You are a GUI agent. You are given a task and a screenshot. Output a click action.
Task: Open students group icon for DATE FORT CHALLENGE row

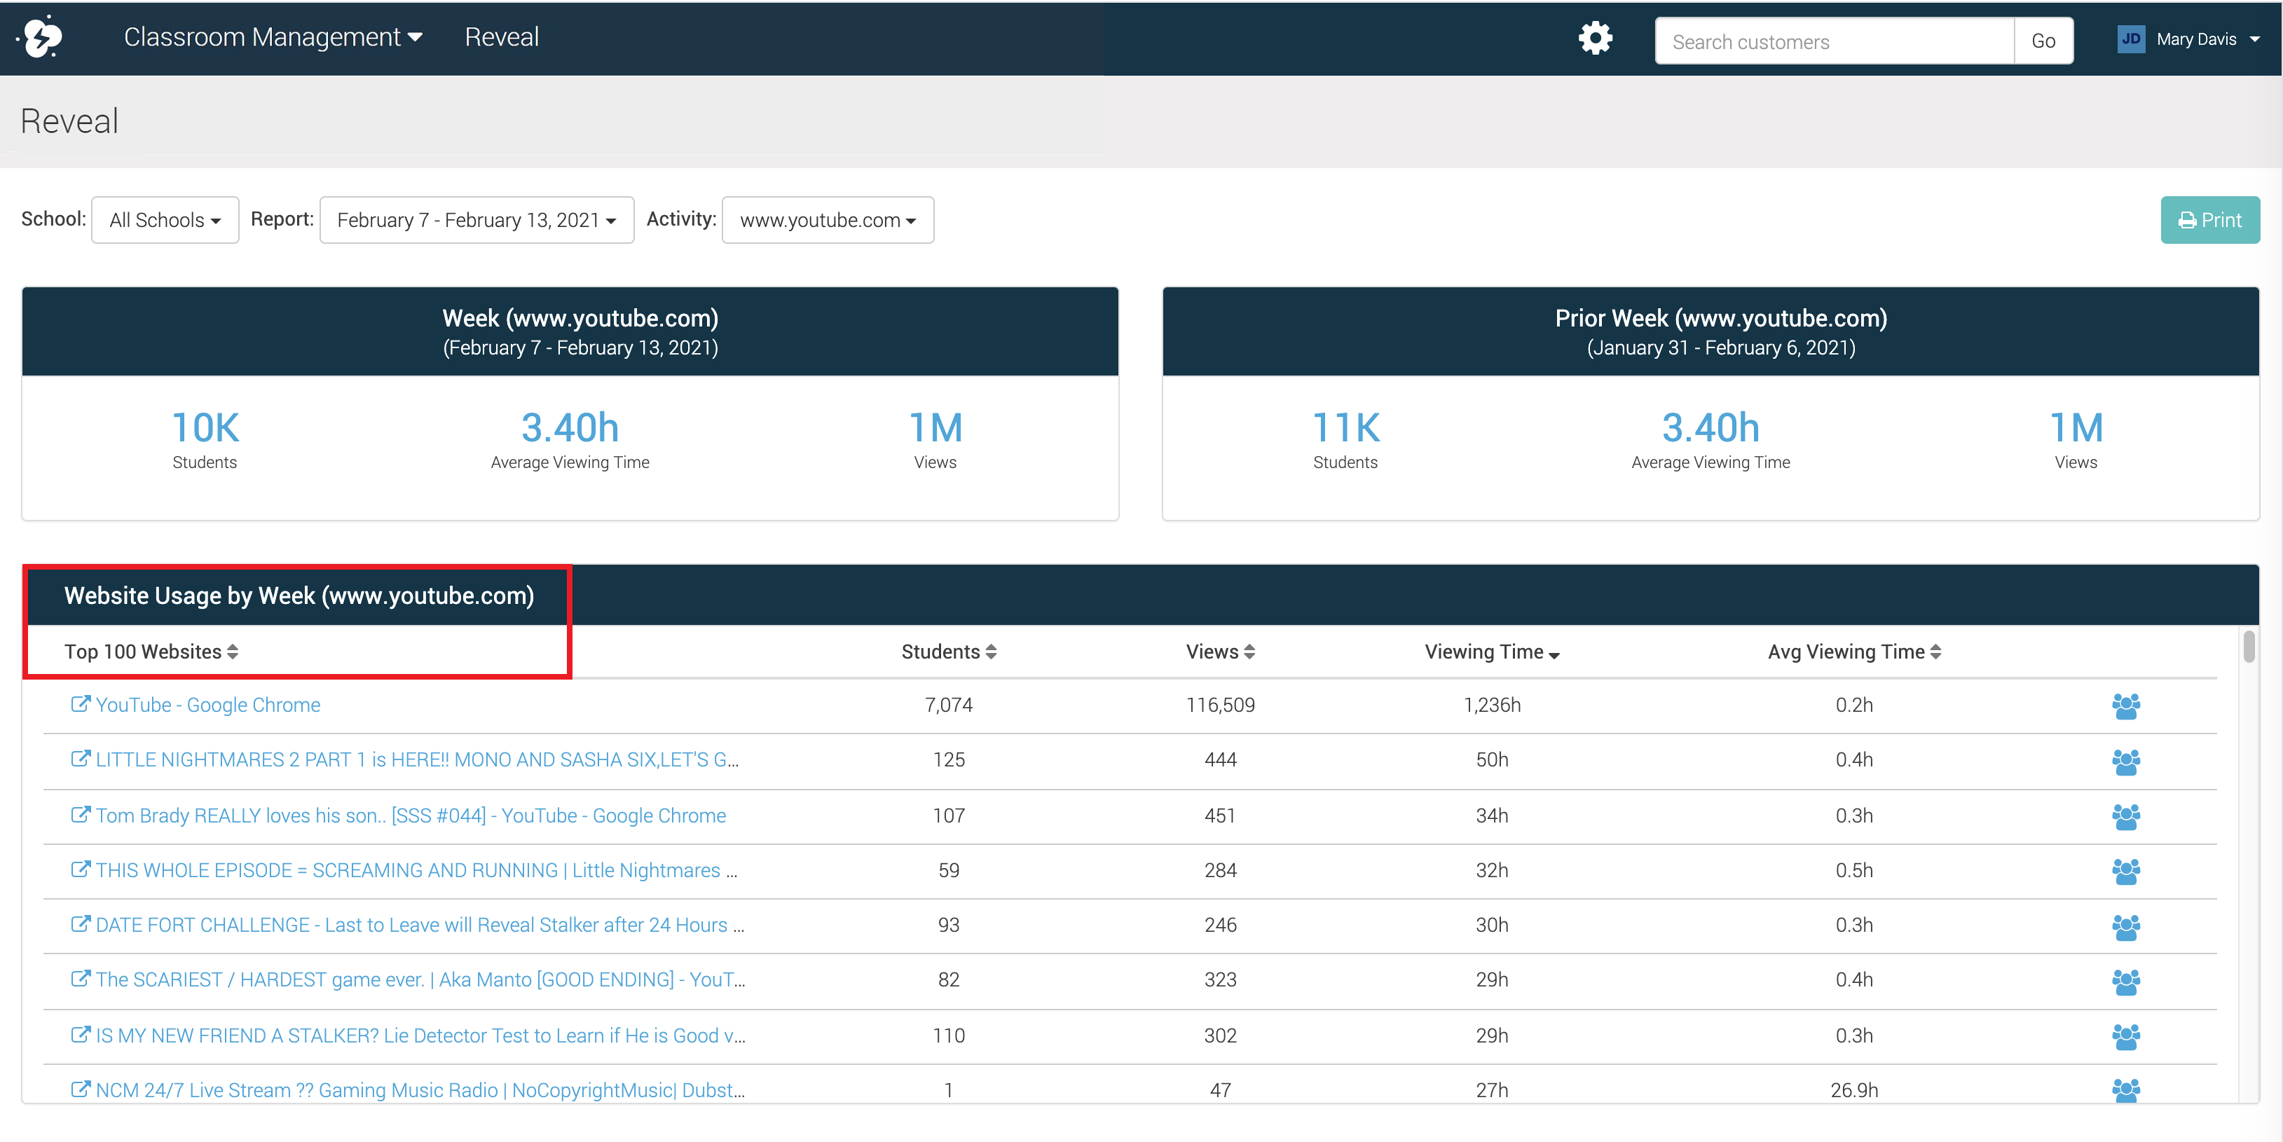pos(2125,927)
